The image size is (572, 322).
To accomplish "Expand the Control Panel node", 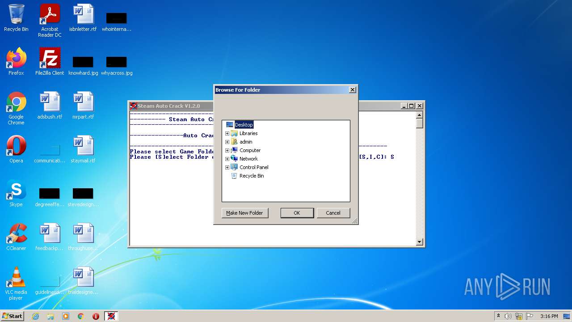I will click(227, 167).
